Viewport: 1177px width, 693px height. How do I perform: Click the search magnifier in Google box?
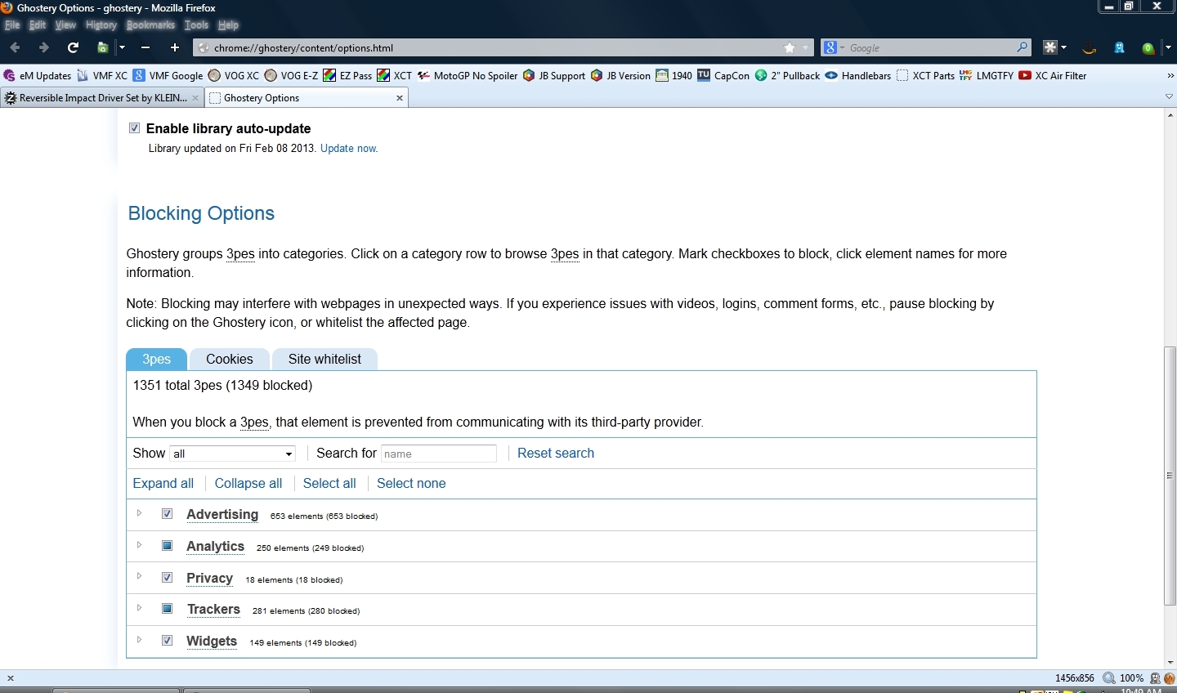(1022, 48)
